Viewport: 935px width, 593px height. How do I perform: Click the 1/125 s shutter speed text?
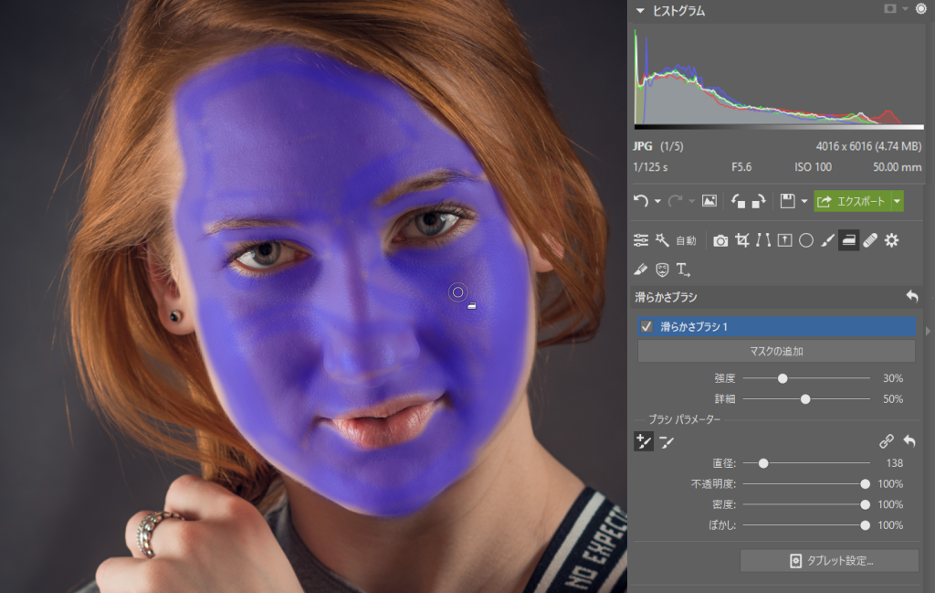tap(650, 167)
